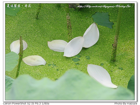
Task: Select the cream petal with pinkish stain
Action: pos(34,60)
